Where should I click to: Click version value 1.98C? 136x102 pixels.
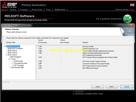pos(40,51)
